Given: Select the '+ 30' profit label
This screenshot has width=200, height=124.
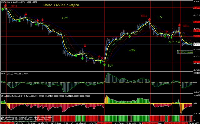Looking at the screenshot, I should (178, 42).
